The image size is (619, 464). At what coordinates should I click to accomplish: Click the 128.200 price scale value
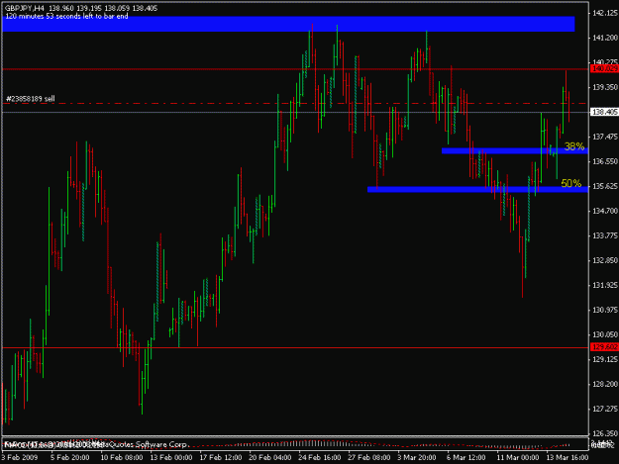tap(605, 384)
